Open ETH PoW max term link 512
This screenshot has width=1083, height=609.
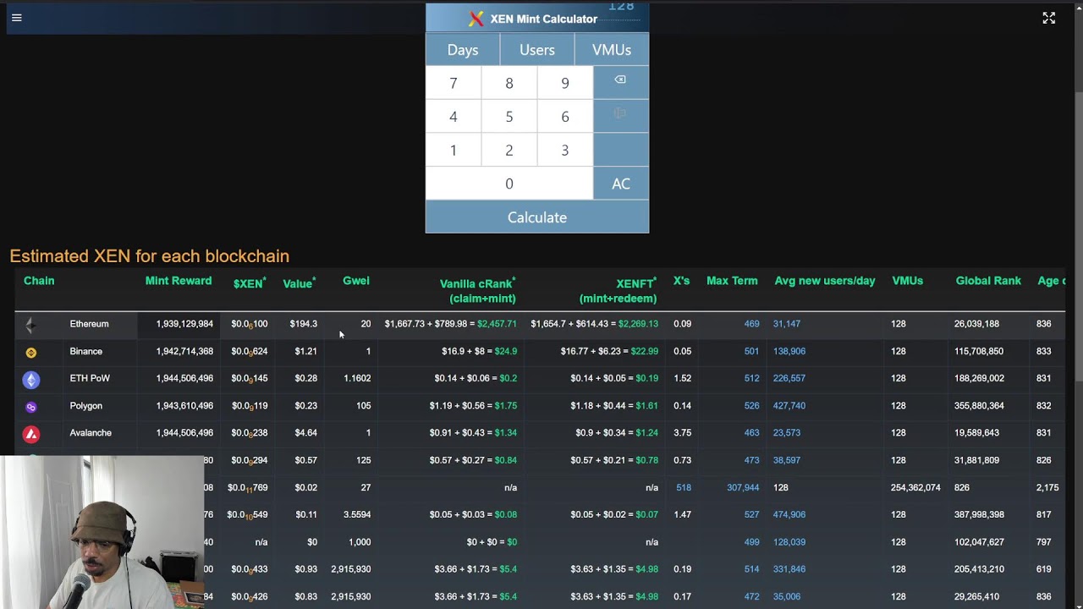[751, 378]
